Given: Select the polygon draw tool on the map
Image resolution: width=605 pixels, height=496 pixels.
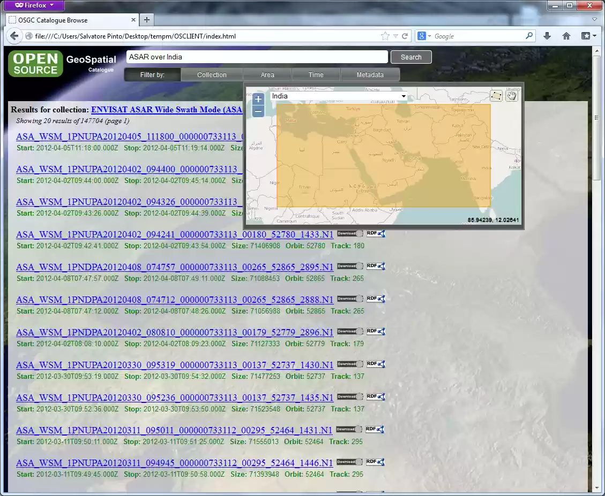Looking at the screenshot, I should tap(496, 95).
